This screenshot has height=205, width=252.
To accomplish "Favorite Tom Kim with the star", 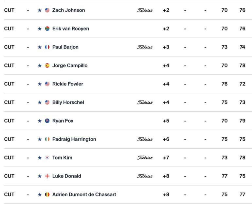I will click(40, 158).
